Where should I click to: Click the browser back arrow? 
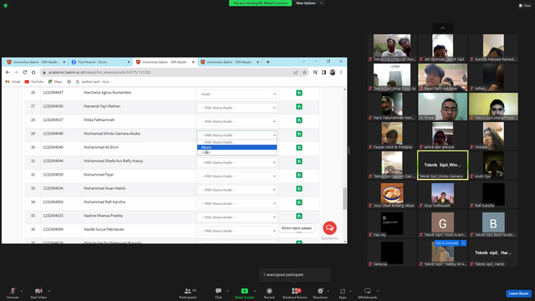pyautogui.click(x=8, y=73)
